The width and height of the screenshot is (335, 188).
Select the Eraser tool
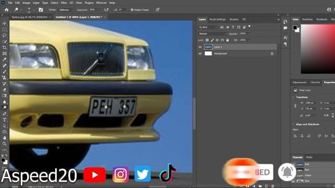coord(5,90)
